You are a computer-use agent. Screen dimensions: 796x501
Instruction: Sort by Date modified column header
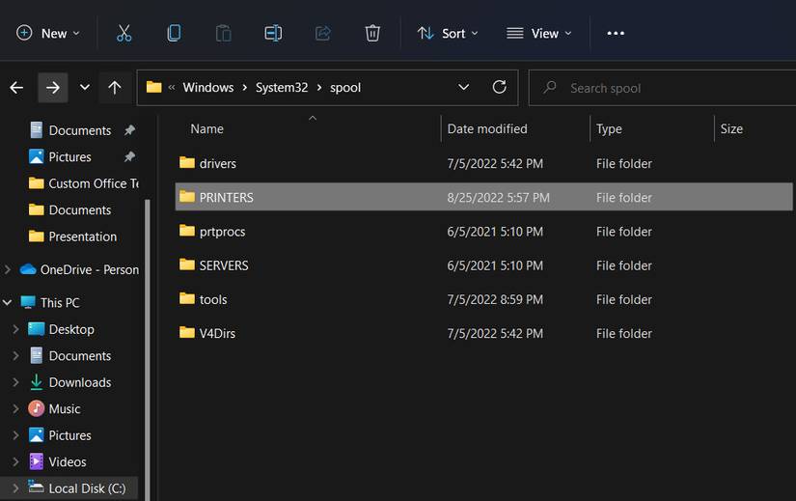point(487,128)
